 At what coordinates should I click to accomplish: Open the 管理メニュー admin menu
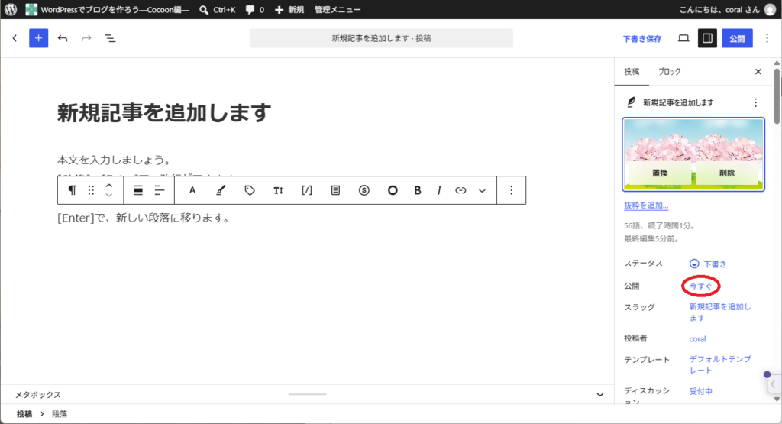338,9
